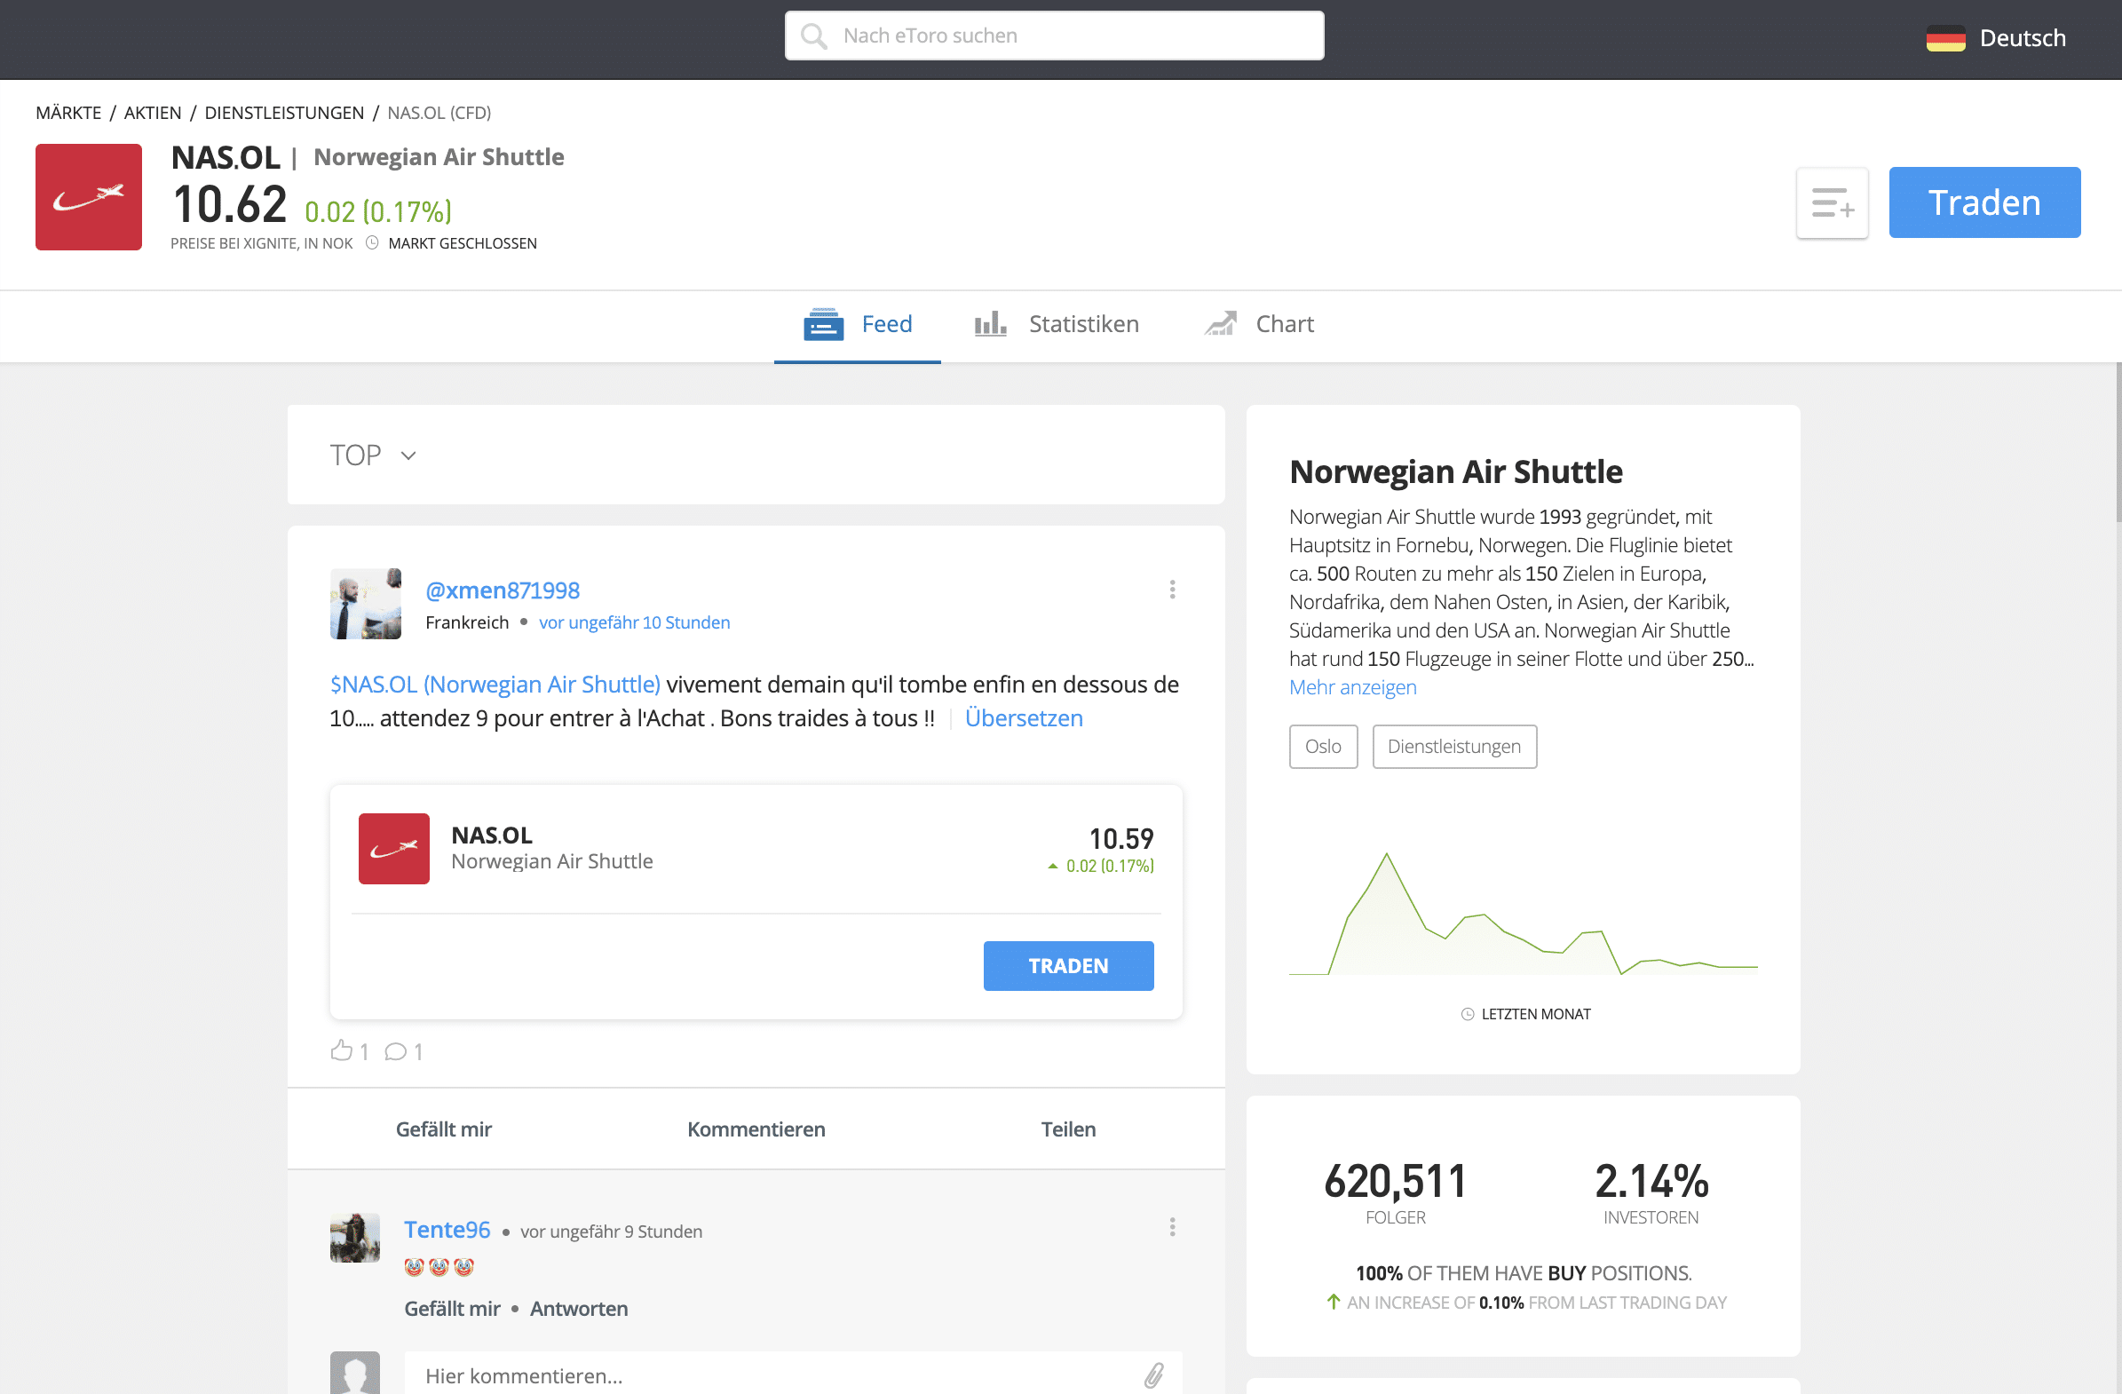2122x1394 pixels.
Task: Open the Tente96 username link
Action: [x=447, y=1230]
